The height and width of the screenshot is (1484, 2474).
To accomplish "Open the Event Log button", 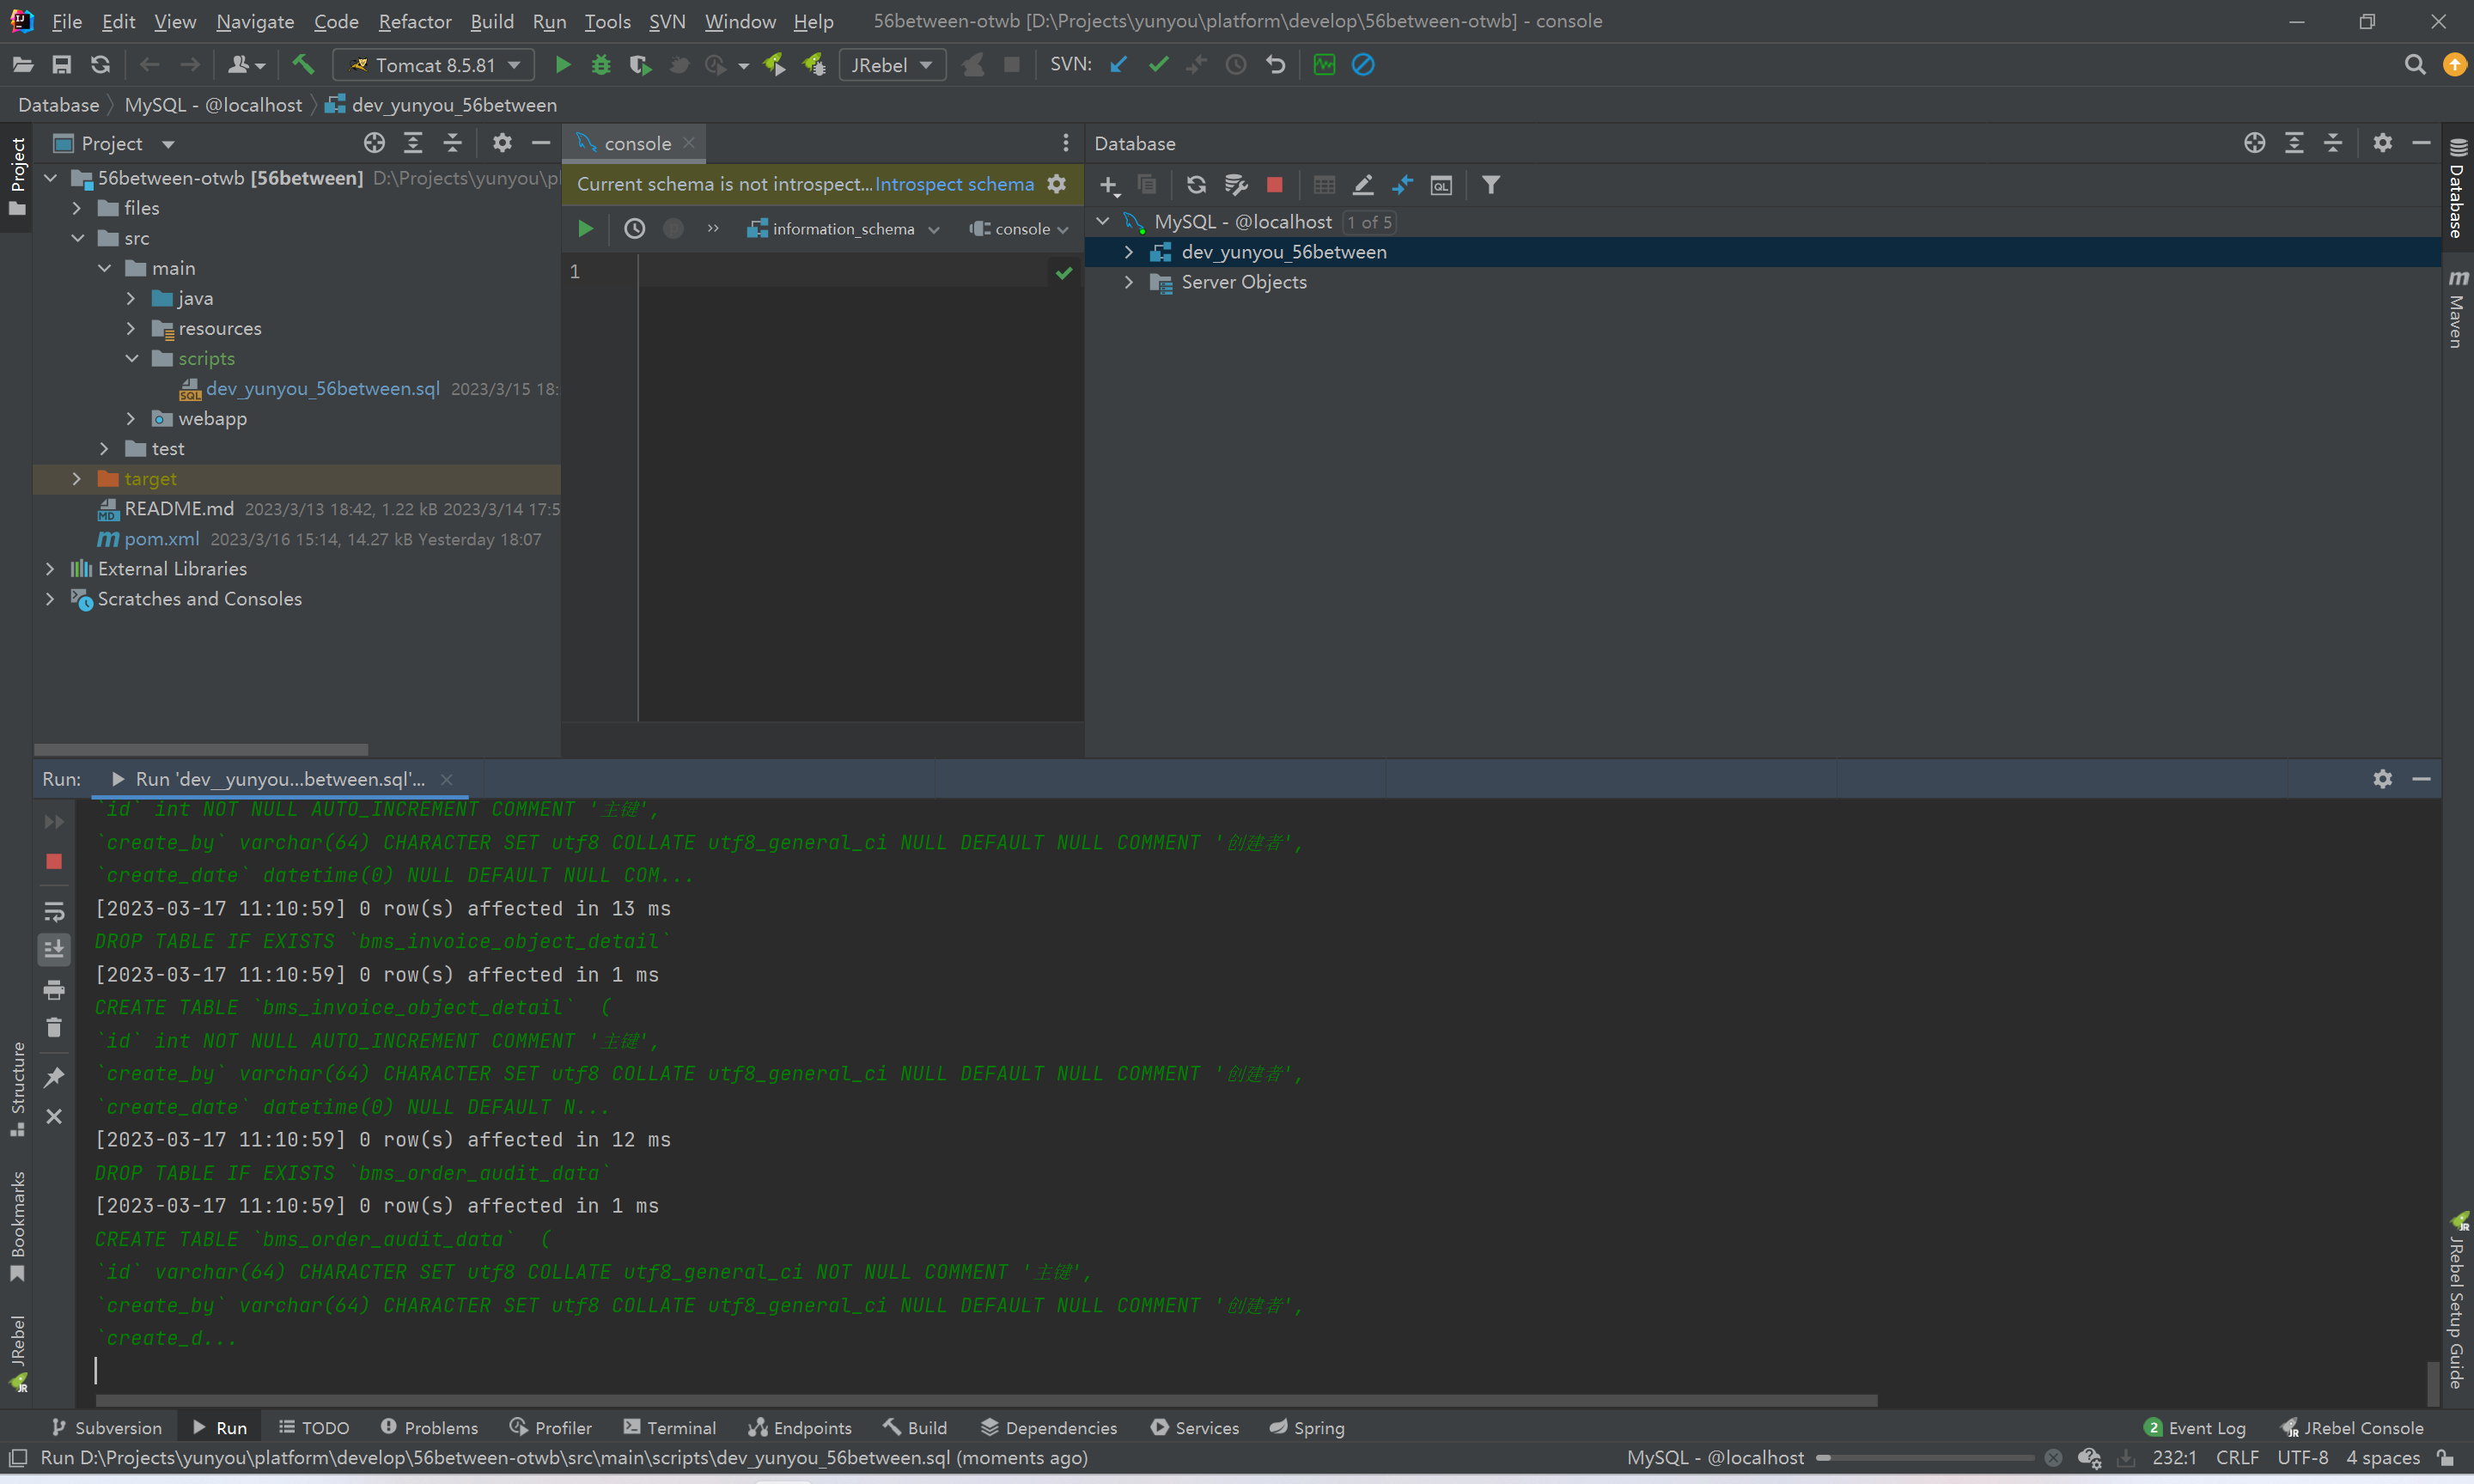I will (x=2195, y=1427).
